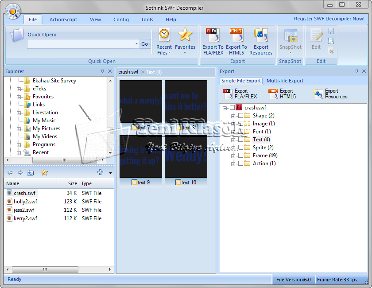This screenshot has width=372, height=288.
Task: Add to favorites star in Explorer toolbar
Action: [44, 173]
